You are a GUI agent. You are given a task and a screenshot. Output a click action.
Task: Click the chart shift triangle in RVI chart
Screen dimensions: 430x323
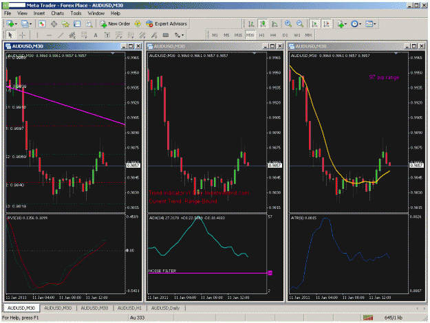(113, 53)
